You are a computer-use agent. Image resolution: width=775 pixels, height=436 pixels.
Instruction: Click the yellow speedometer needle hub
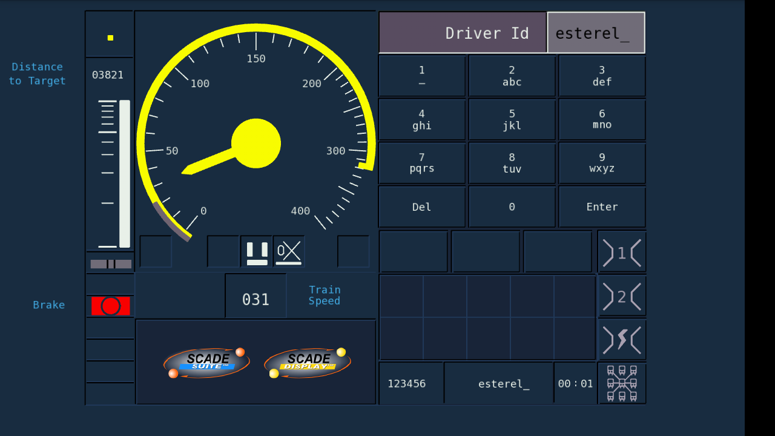tap(256, 144)
